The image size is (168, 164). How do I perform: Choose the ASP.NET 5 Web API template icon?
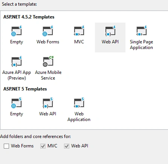48,103
